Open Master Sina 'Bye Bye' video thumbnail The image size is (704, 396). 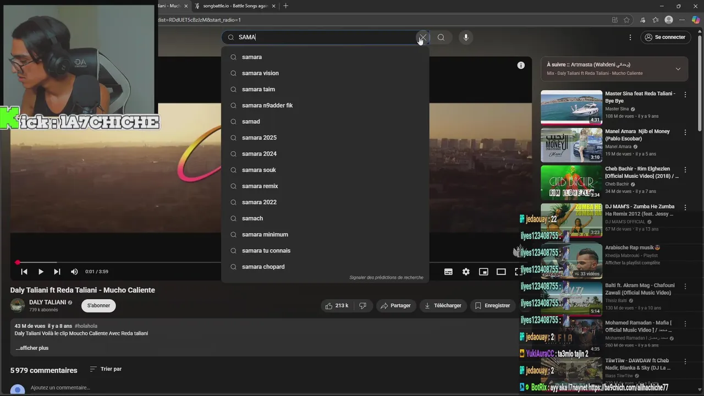click(x=571, y=107)
